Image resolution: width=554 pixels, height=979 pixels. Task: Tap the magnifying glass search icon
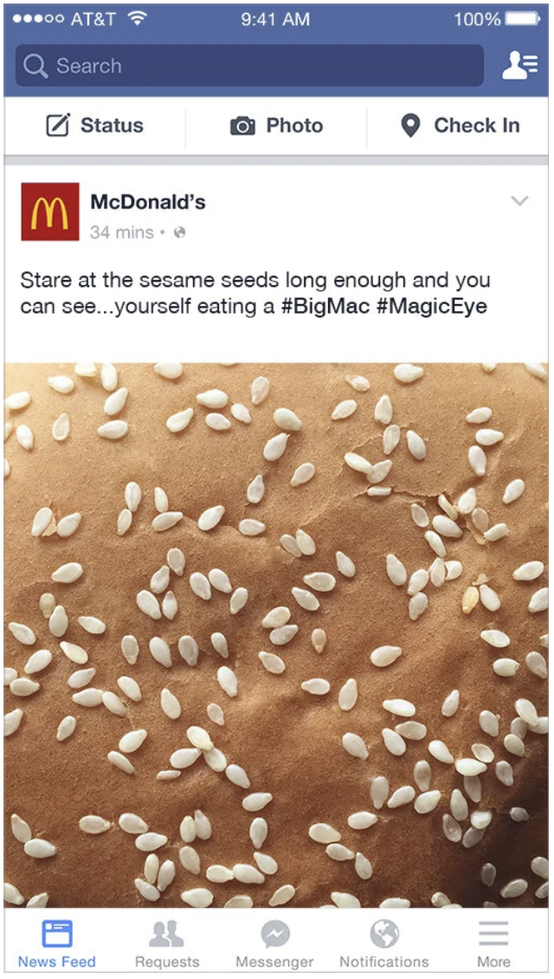coord(35,66)
